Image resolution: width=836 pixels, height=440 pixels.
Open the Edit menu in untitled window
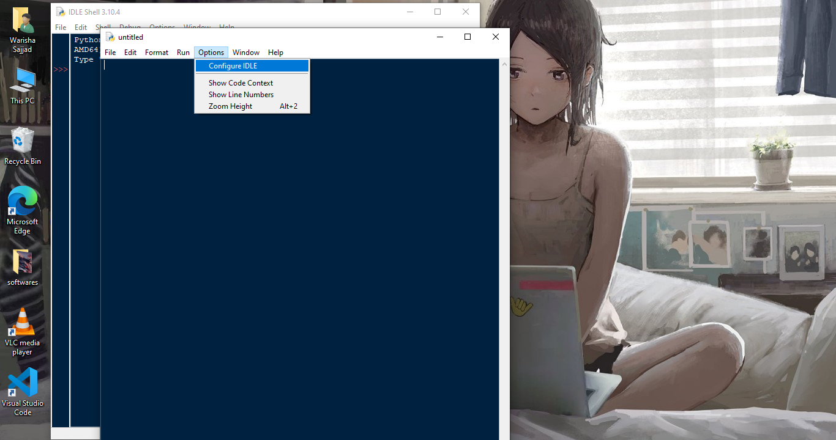(x=130, y=53)
